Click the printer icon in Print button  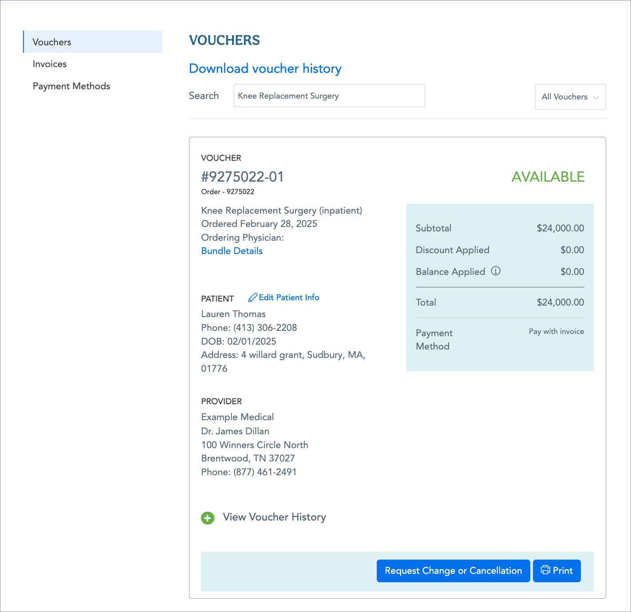pos(545,570)
